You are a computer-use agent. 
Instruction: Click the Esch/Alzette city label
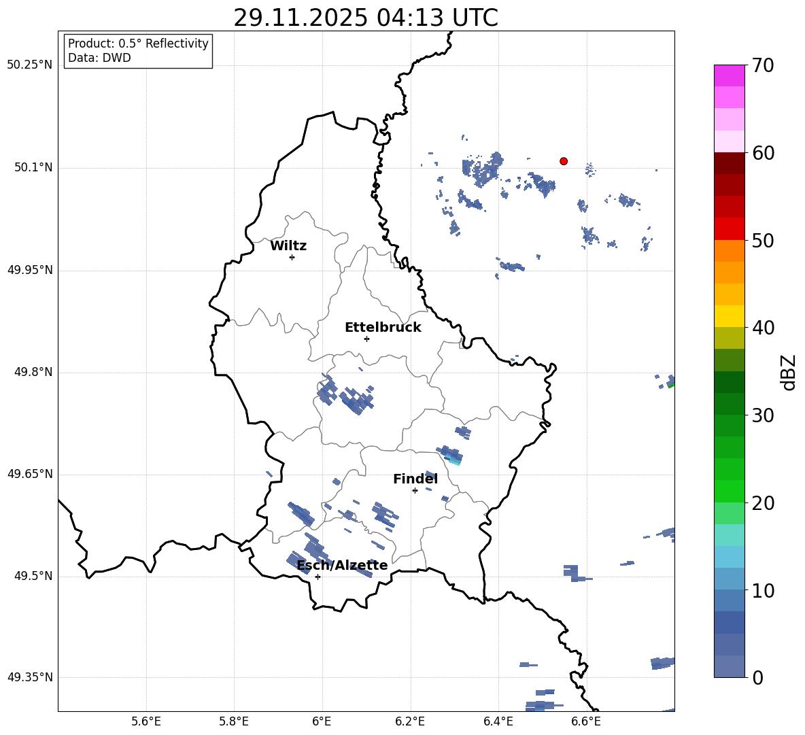[x=342, y=566]
